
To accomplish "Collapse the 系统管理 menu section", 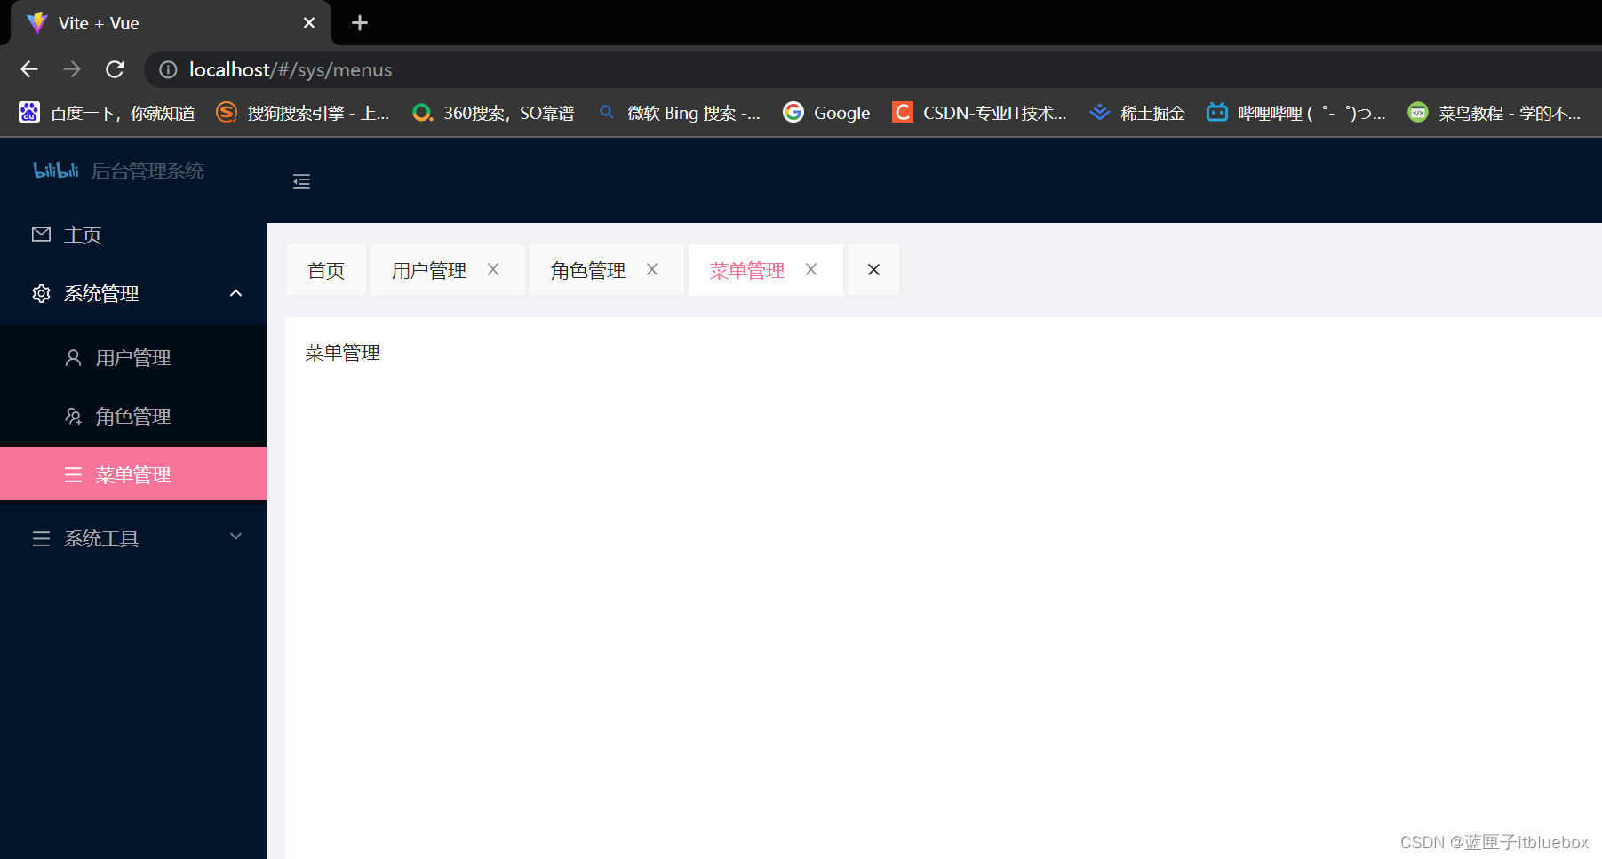I will pyautogui.click(x=235, y=293).
